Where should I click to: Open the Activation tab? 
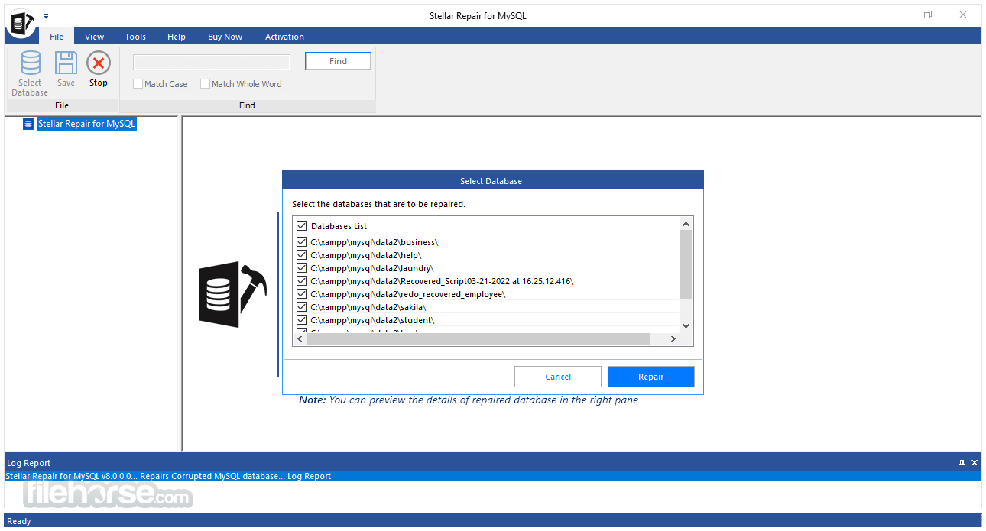pyautogui.click(x=284, y=37)
